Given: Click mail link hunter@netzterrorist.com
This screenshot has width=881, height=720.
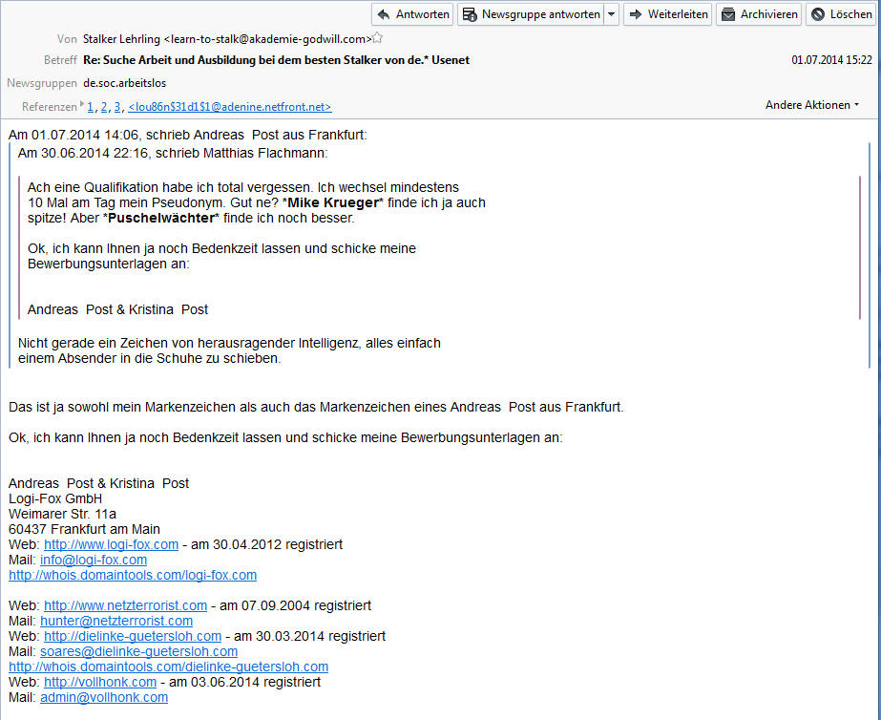Looking at the screenshot, I should point(116,621).
